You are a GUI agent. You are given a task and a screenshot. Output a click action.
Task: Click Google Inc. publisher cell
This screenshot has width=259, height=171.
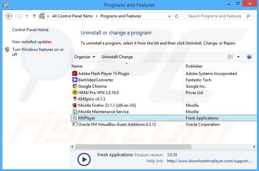(x=196, y=86)
